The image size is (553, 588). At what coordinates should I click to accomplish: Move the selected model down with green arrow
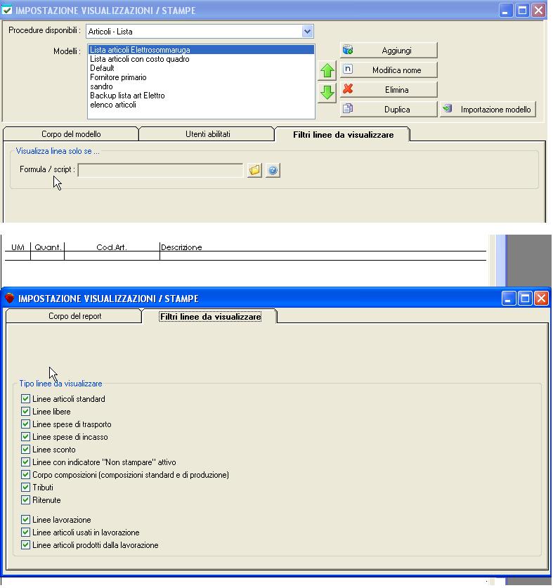point(327,92)
